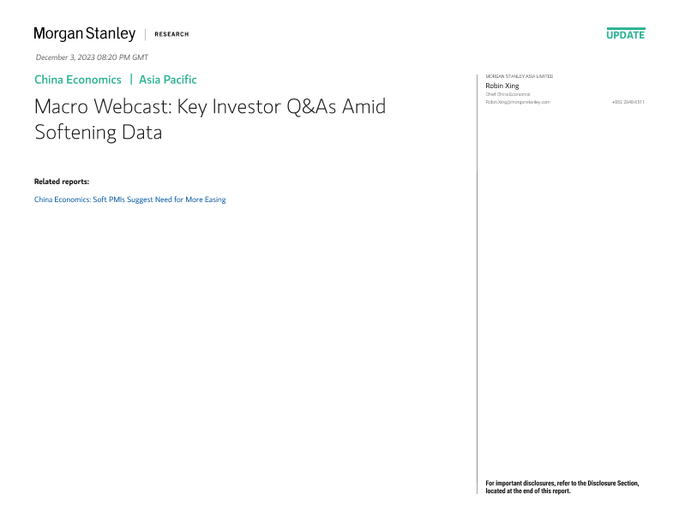
Task: Click the vertical divider line beside the author panel
Action: pos(477,283)
